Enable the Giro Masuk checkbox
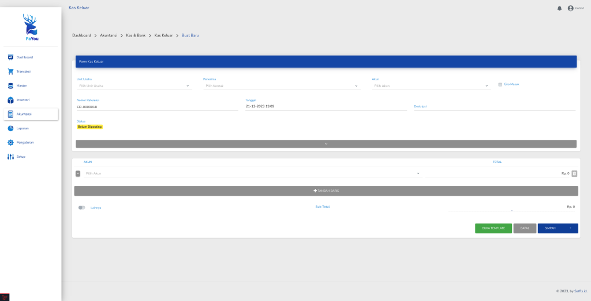This screenshot has height=301, width=591. [500, 84]
